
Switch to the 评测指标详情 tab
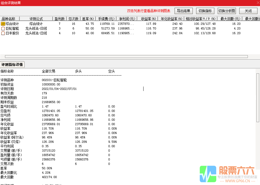pyautogui.click(x=13, y=64)
